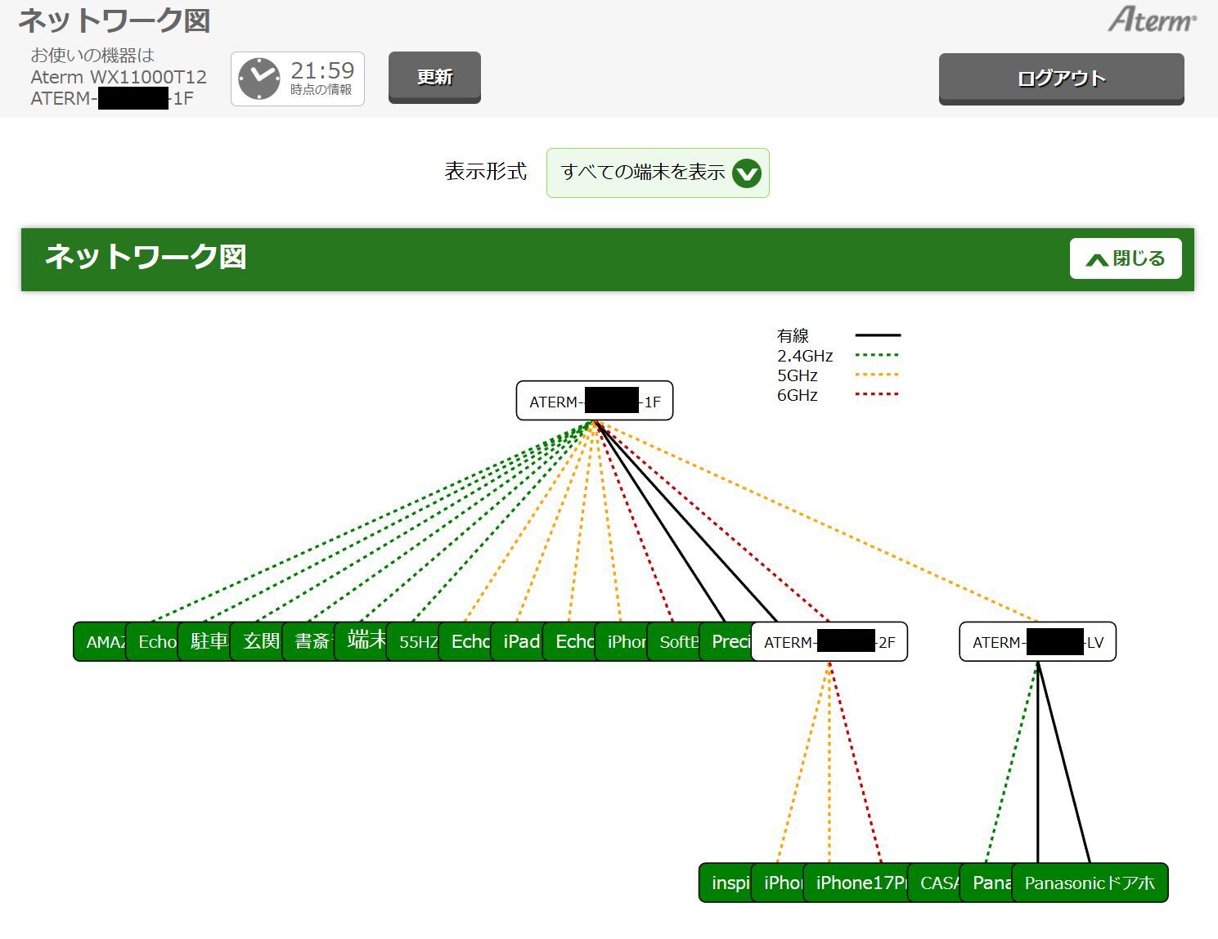
Task: Click the clock icon beside 21:59
Action: pyautogui.click(x=258, y=79)
